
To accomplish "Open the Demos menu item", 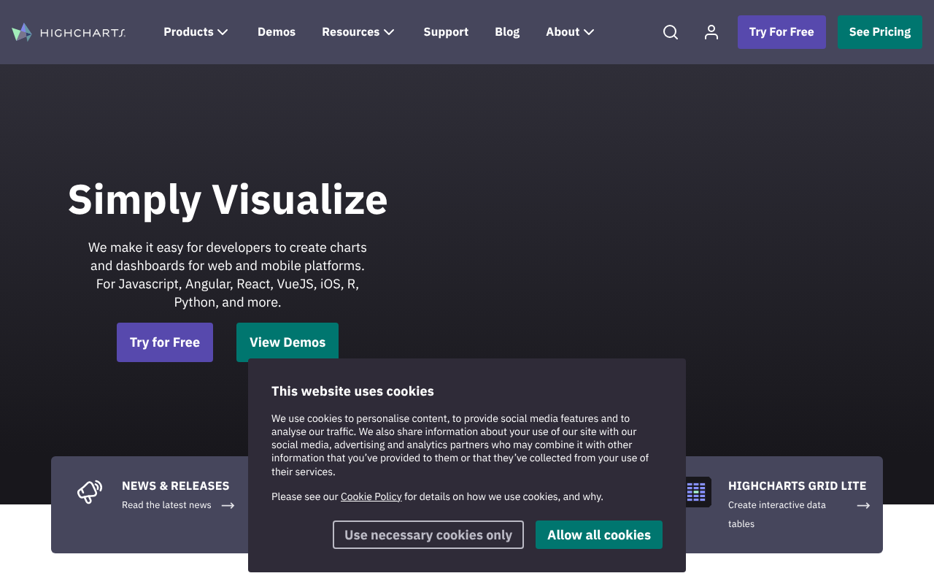I will [x=277, y=32].
